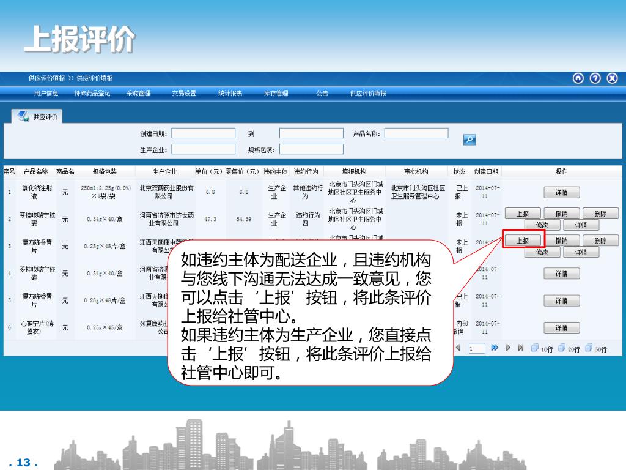Viewport: 626px width, 470px height.
Task: Click 修改 for row 2 苓桂咳喘宁胶囊
Action: click(x=542, y=225)
